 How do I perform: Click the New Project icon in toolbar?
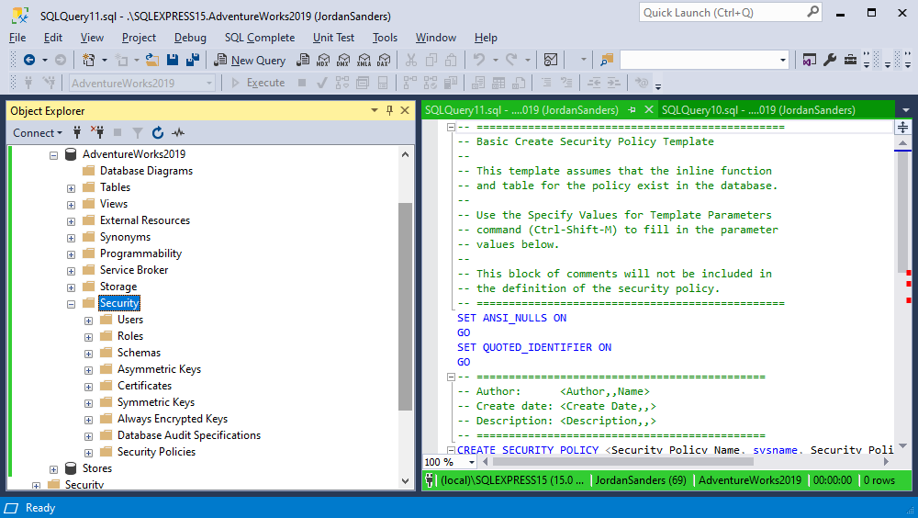coord(88,60)
